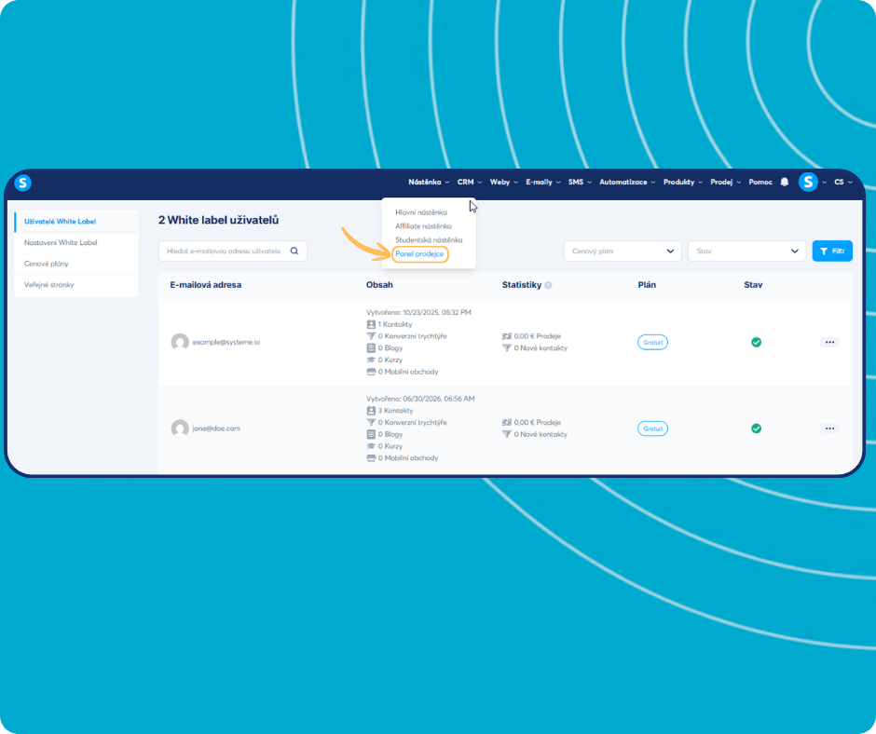This screenshot has height=734, width=876.
Task: Click the Obsah column header
Action: (379, 285)
